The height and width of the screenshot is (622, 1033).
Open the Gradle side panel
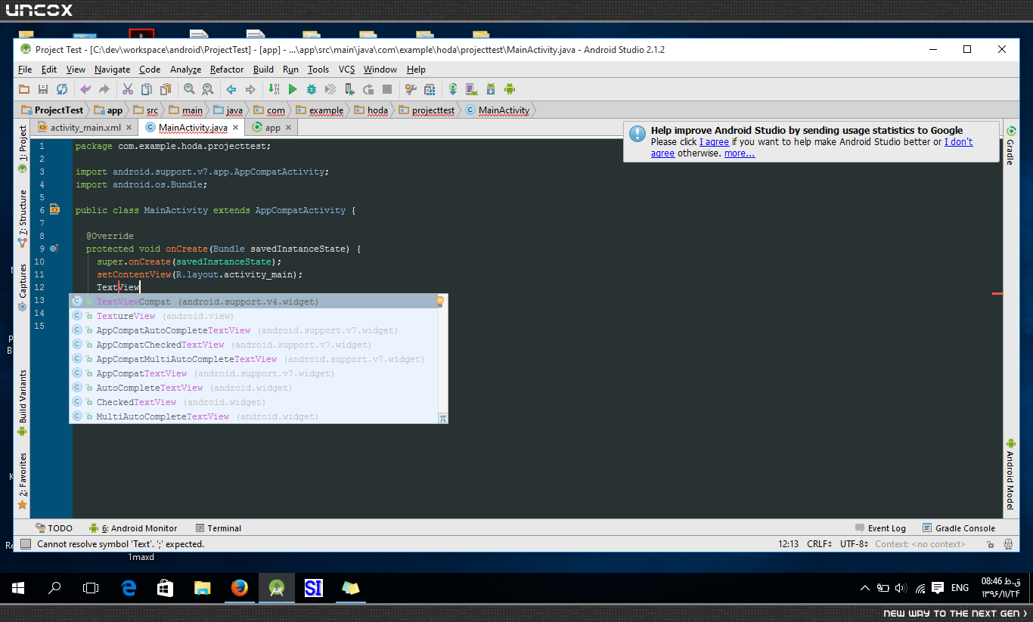tap(1010, 145)
